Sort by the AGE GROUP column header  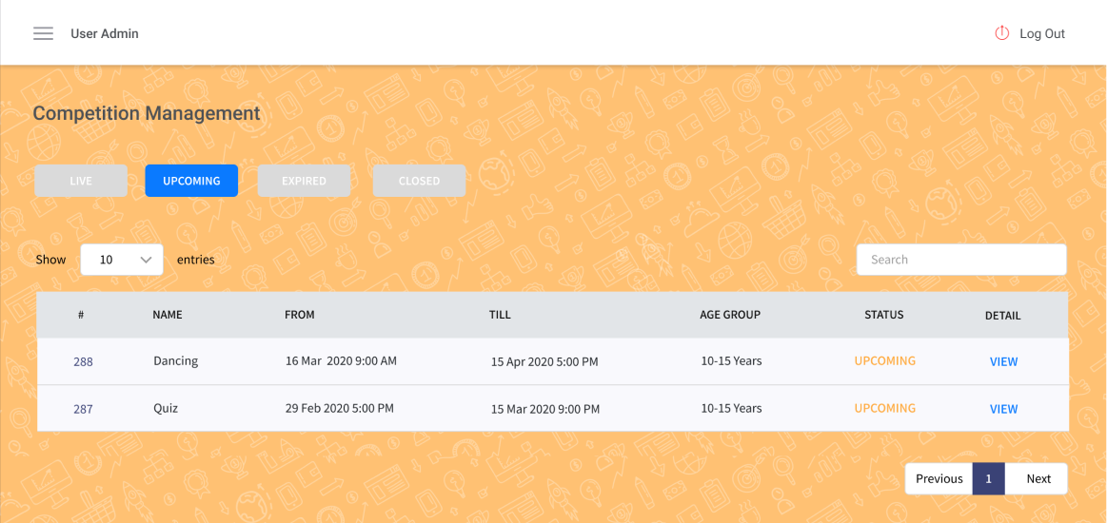(730, 315)
